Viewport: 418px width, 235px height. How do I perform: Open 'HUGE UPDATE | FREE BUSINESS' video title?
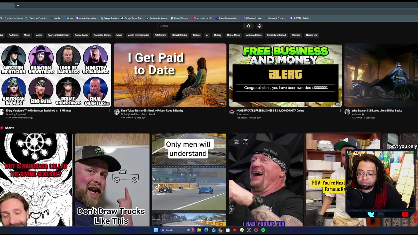[270, 111]
